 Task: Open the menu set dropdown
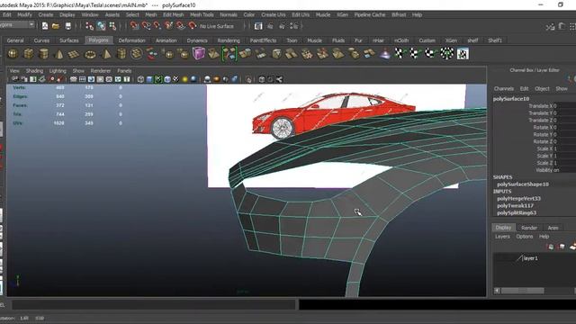(17, 24)
